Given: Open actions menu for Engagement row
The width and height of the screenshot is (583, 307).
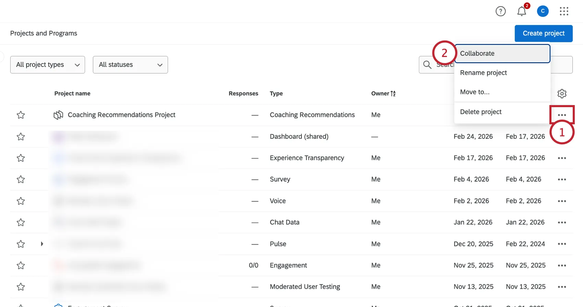Looking at the screenshot, I should (562, 265).
